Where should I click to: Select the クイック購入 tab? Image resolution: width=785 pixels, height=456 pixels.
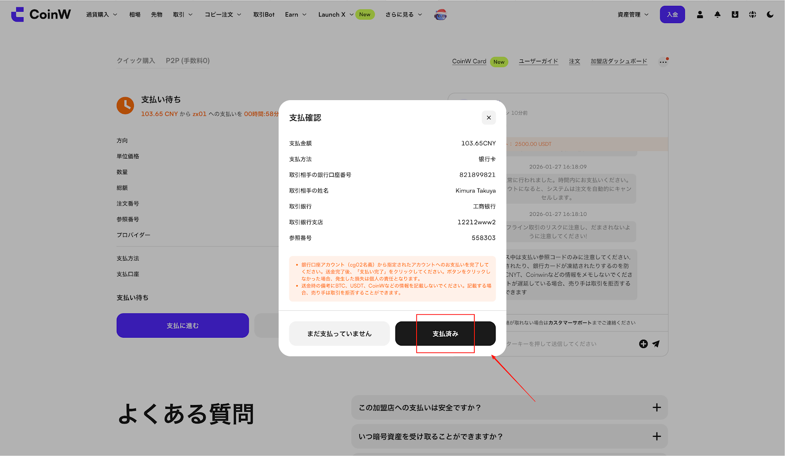[x=136, y=61]
